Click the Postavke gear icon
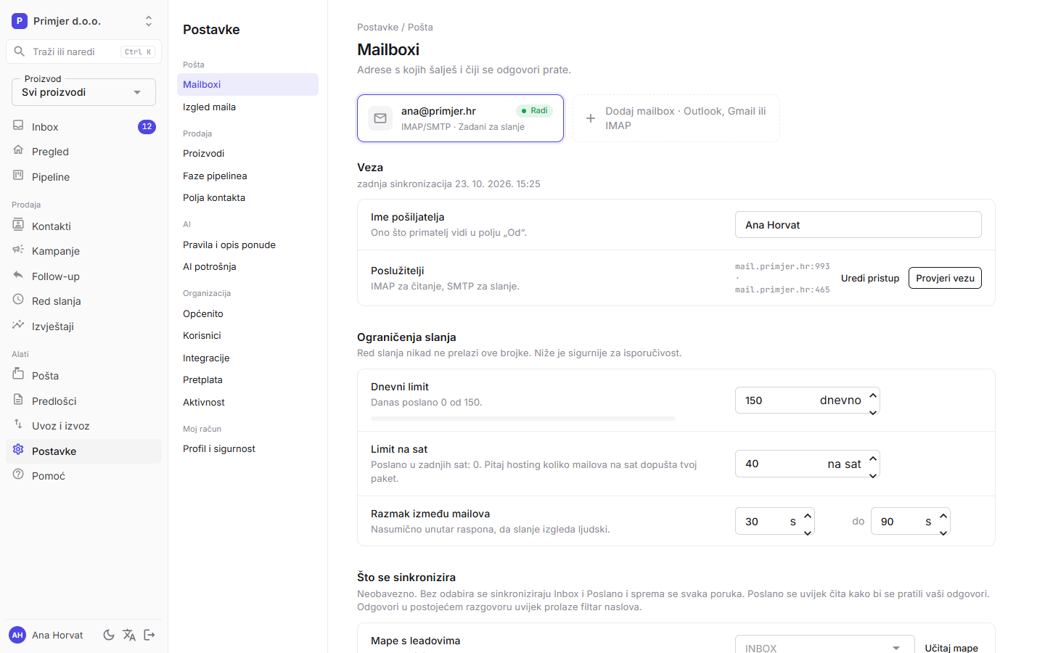The width and height of the screenshot is (1045, 653). [x=18, y=450]
